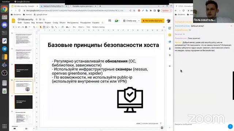Click the Тема theme button
Screen dimensions: 234x131
tap(88, 27)
